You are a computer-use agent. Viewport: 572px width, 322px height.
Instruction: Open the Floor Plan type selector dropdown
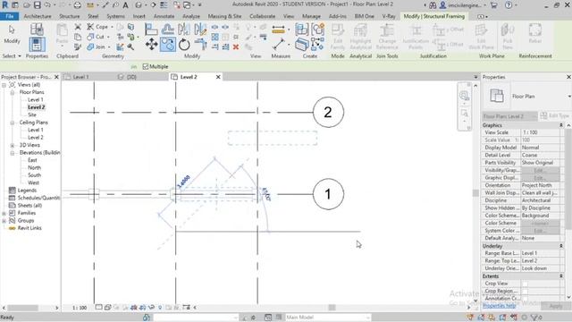[568, 97]
